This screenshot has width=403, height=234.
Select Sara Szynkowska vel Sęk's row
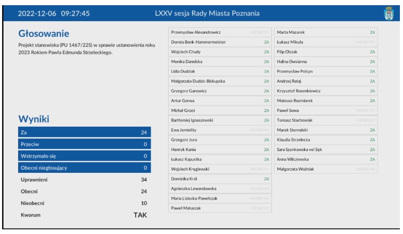(x=326, y=149)
